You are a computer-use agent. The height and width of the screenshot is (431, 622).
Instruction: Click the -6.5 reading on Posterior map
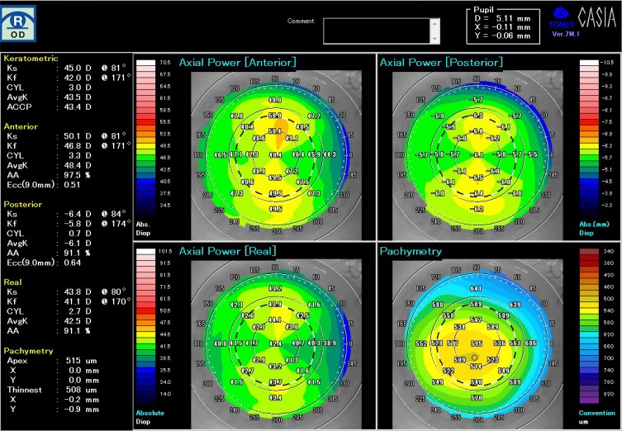pyautogui.click(x=477, y=178)
